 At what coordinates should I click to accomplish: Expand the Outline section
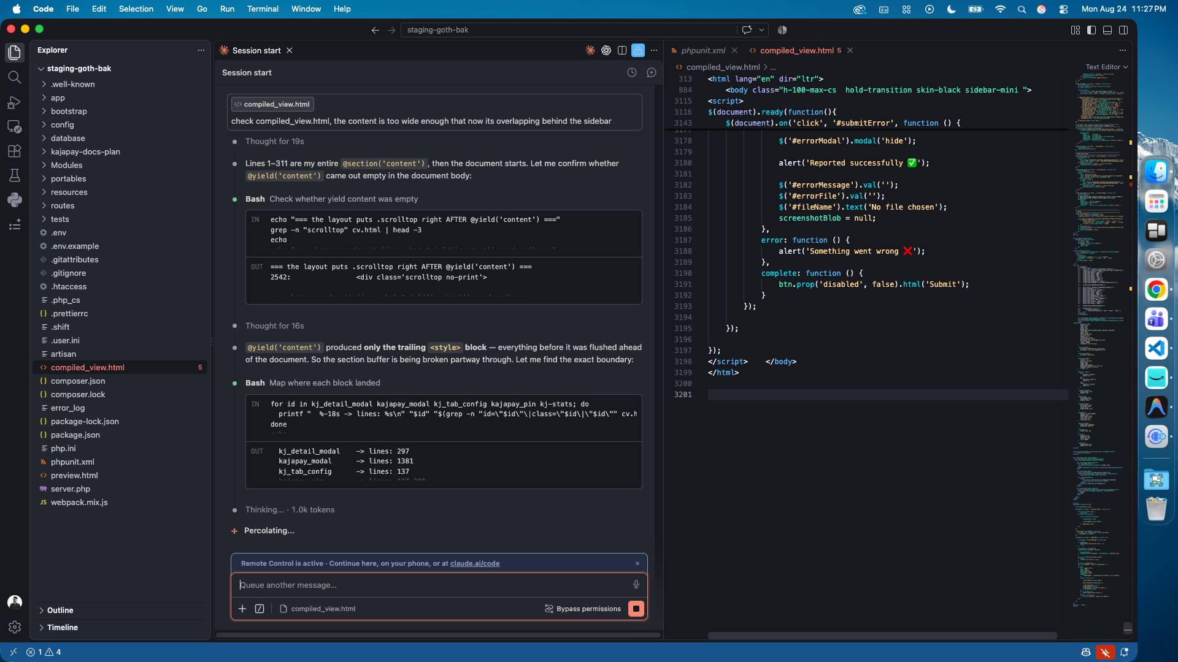[x=60, y=611]
